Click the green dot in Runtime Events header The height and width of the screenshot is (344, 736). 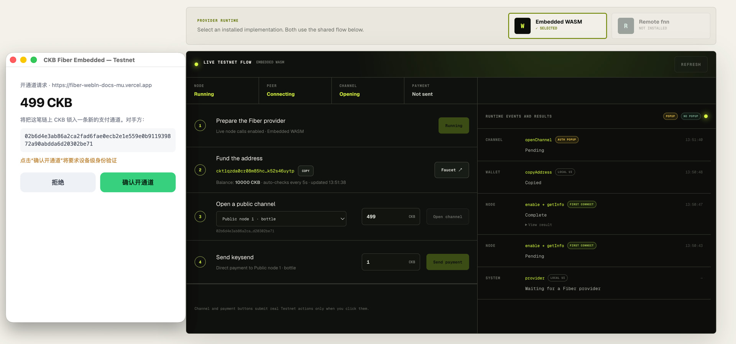[x=706, y=116]
